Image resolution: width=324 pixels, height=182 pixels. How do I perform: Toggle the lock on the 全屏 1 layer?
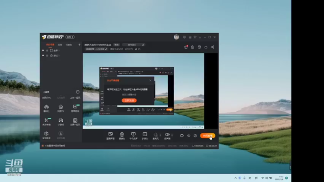(x=47, y=50)
